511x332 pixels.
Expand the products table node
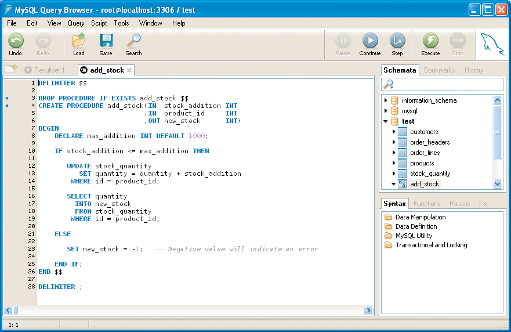coord(394,163)
